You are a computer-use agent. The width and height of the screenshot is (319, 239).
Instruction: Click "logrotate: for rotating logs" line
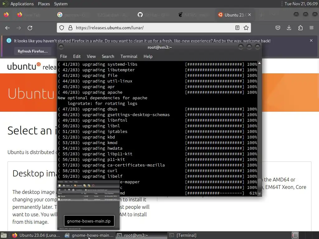102,103
